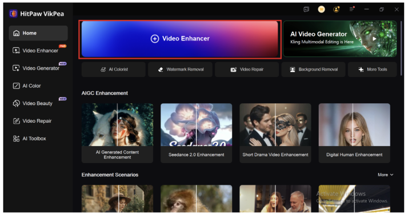Open the monkey scenario thumbnail
The image size is (408, 215).
(196, 198)
